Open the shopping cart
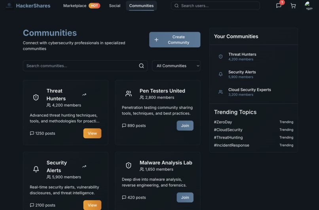Viewport: 319px width, 210px height. coord(293,6)
